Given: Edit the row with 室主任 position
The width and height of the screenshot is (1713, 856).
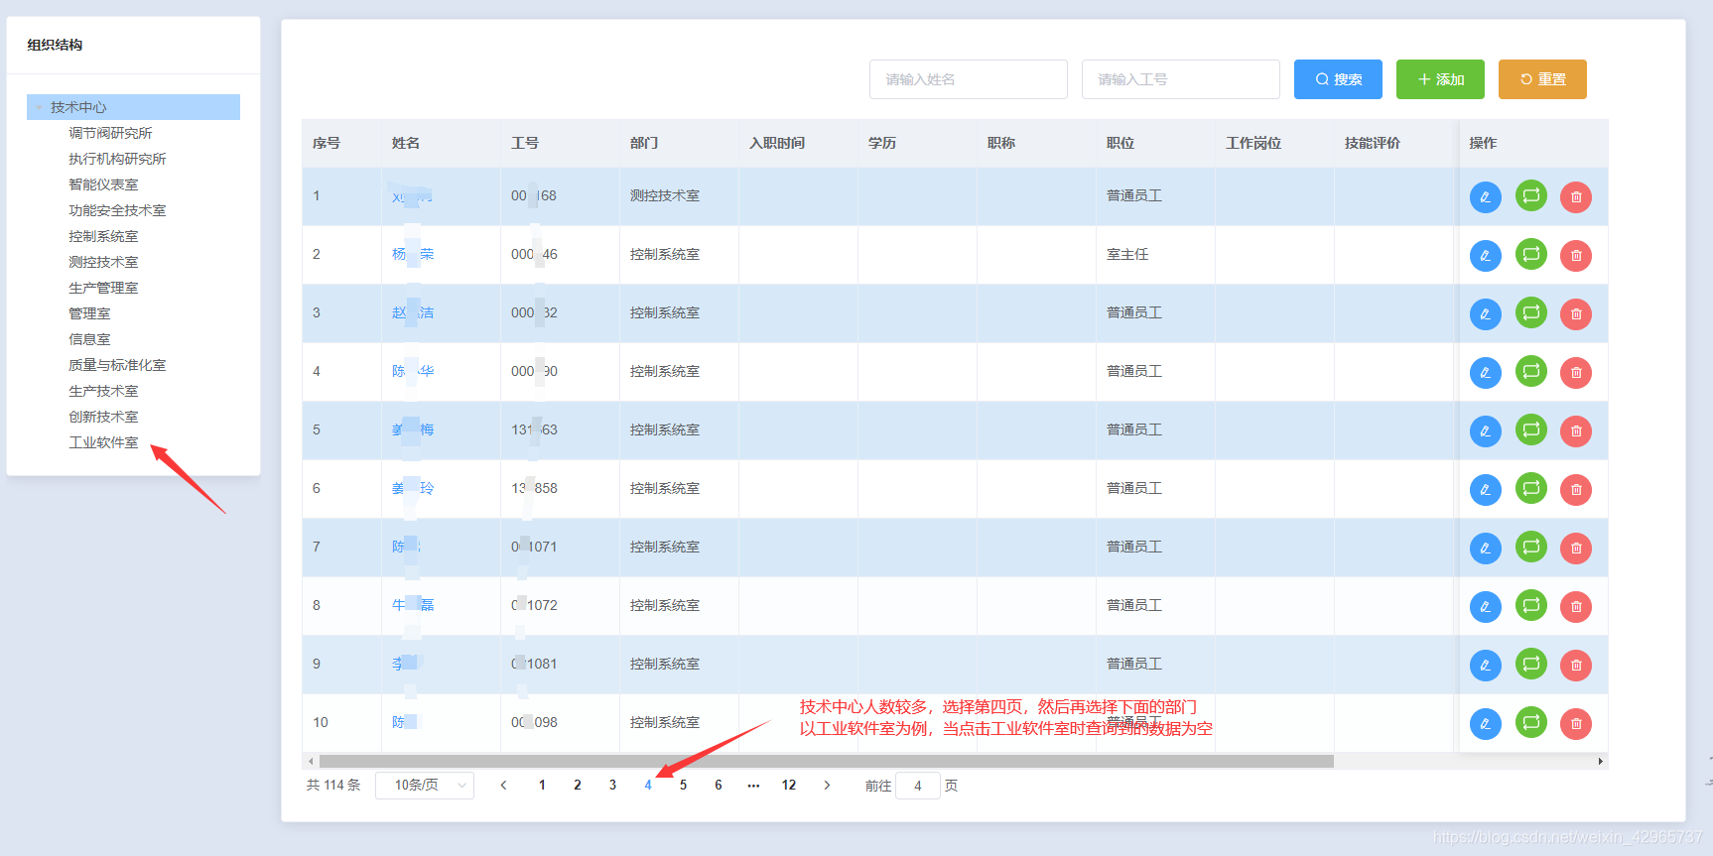Looking at the screenshot, I should click(x=1485, y=256).
